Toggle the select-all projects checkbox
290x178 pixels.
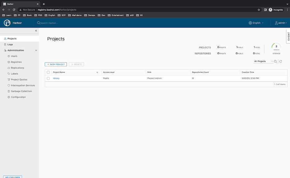point(48,72)
